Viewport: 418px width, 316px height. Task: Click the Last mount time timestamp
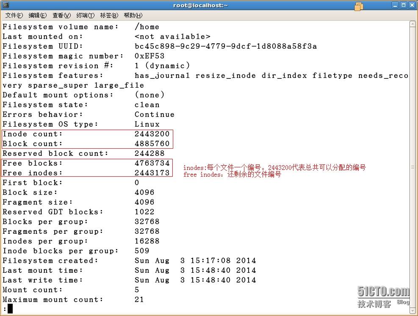point(195,270)
